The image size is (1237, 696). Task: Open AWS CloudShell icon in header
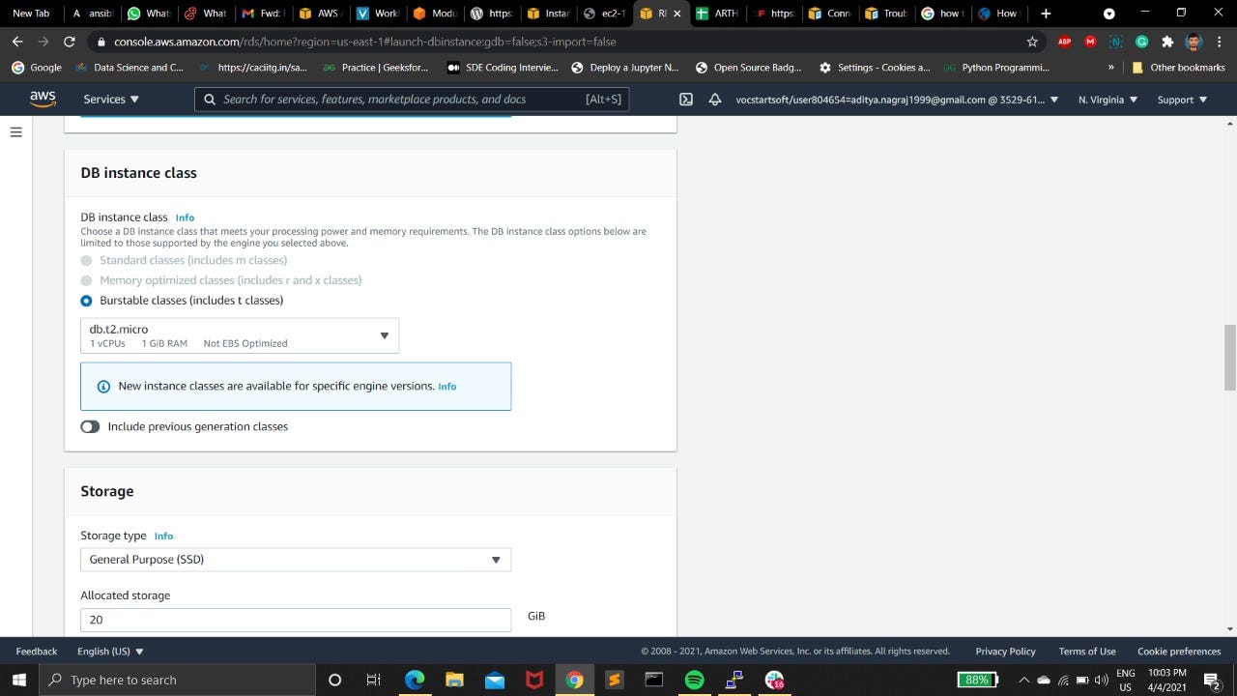[686, 100]
